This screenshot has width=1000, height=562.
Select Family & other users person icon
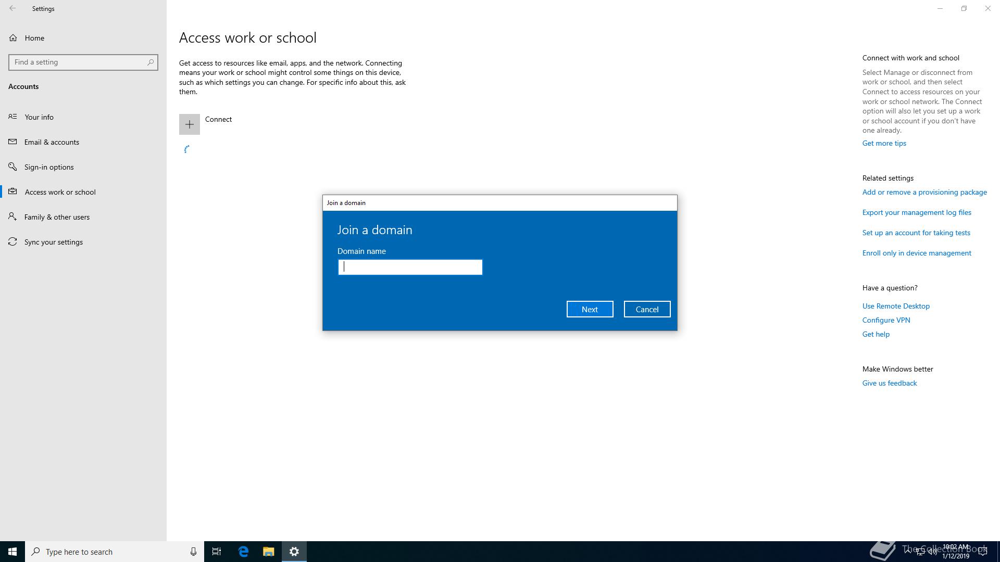[x=13, y=217]
